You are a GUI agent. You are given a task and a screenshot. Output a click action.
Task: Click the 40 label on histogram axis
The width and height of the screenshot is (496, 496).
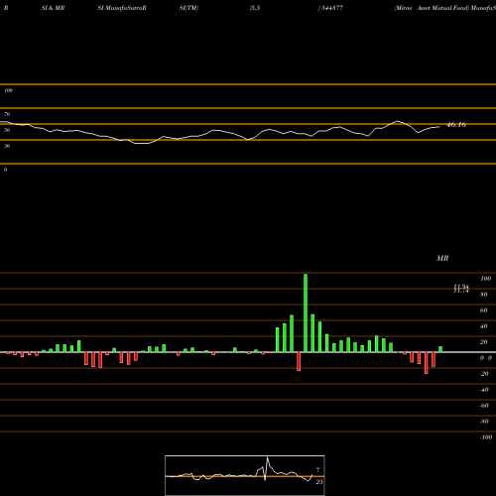coord(484,326)
